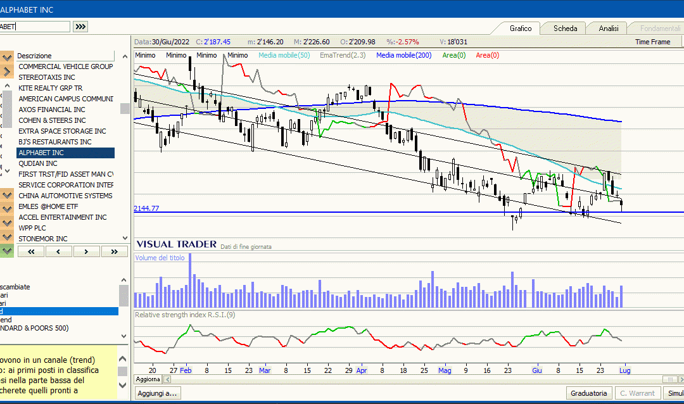
Task: Open the Graduatoria button
Action: coord(589,393)
